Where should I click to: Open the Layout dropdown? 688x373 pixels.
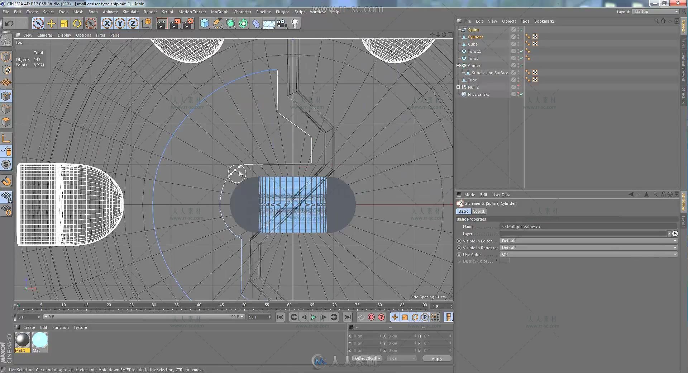pyautogui.click(x=656, y=11)
